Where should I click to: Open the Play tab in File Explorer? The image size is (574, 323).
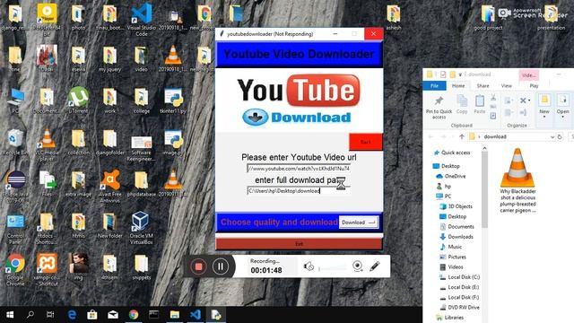pyautogui.click(x=534, y=86)
